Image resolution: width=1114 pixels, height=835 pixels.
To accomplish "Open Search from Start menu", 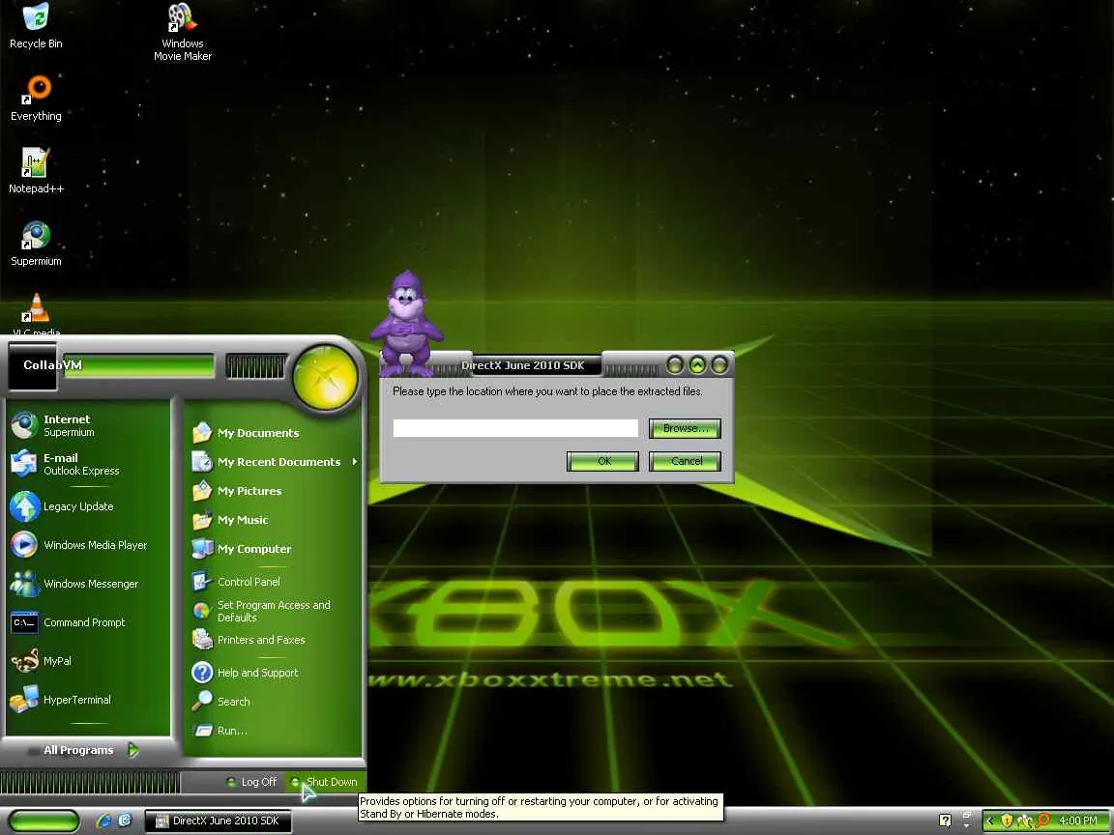I will [274, 702].
